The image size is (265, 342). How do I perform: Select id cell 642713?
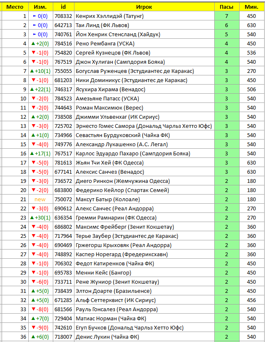(x=63, y=25)
